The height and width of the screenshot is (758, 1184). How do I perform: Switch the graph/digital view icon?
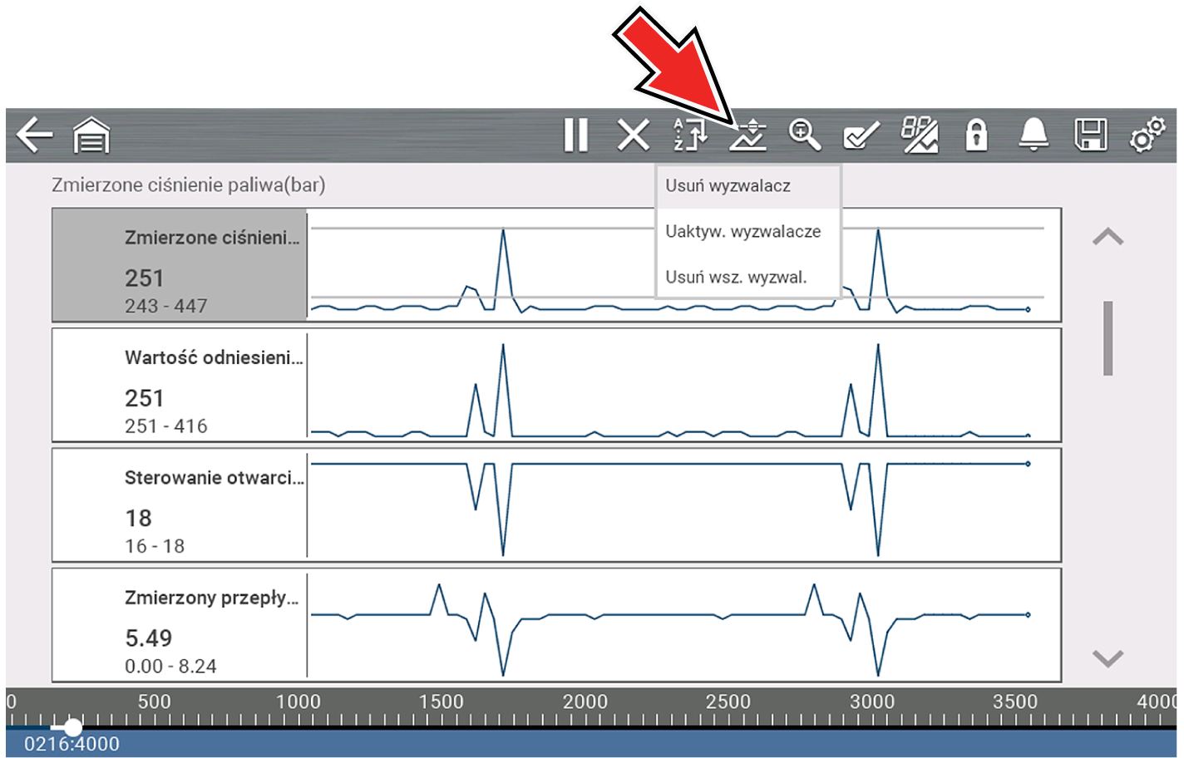920,135
